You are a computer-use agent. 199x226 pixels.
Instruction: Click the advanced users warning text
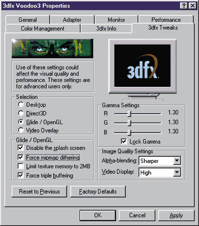(53, 77)
